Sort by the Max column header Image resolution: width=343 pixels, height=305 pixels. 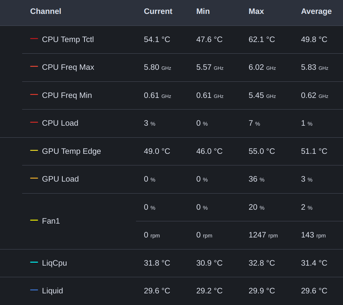[x=256, y=11]
